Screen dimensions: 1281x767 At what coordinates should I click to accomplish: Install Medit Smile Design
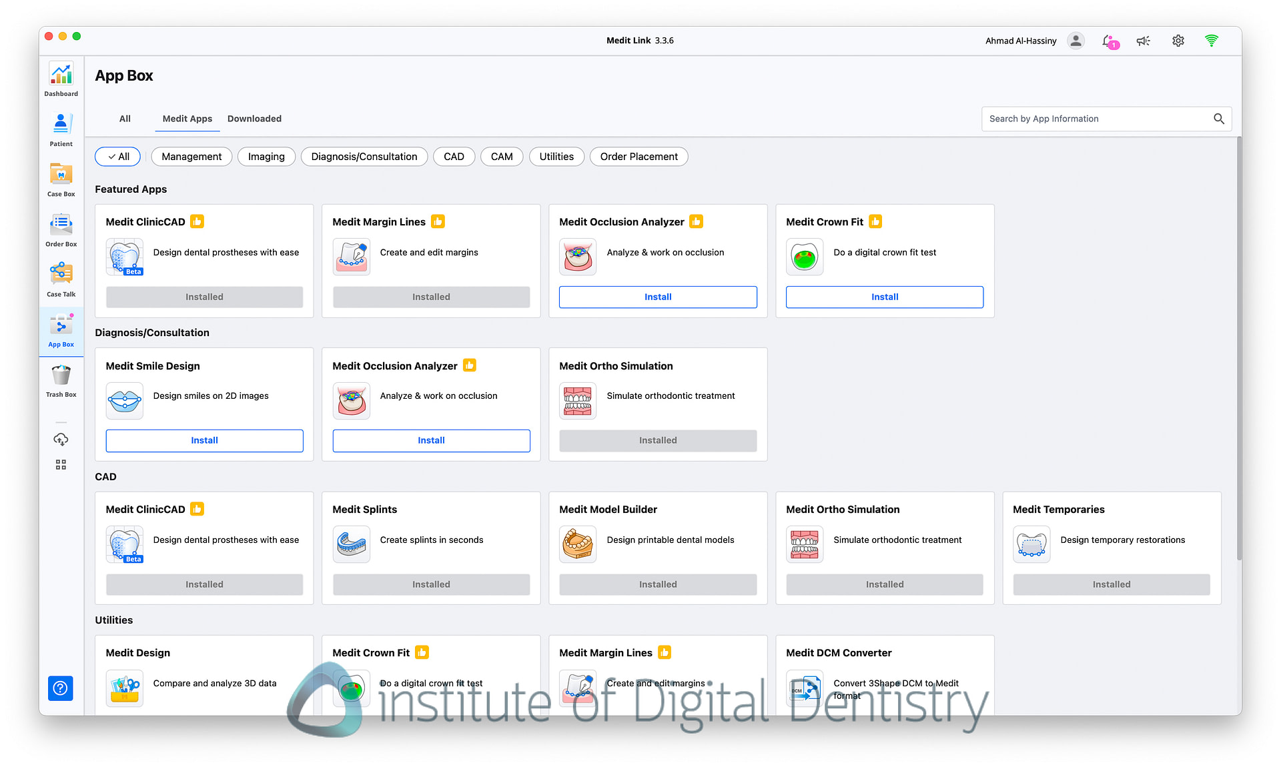(204, 440)
